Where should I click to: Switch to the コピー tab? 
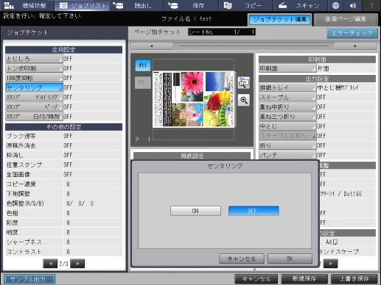(x=245, y=5)
